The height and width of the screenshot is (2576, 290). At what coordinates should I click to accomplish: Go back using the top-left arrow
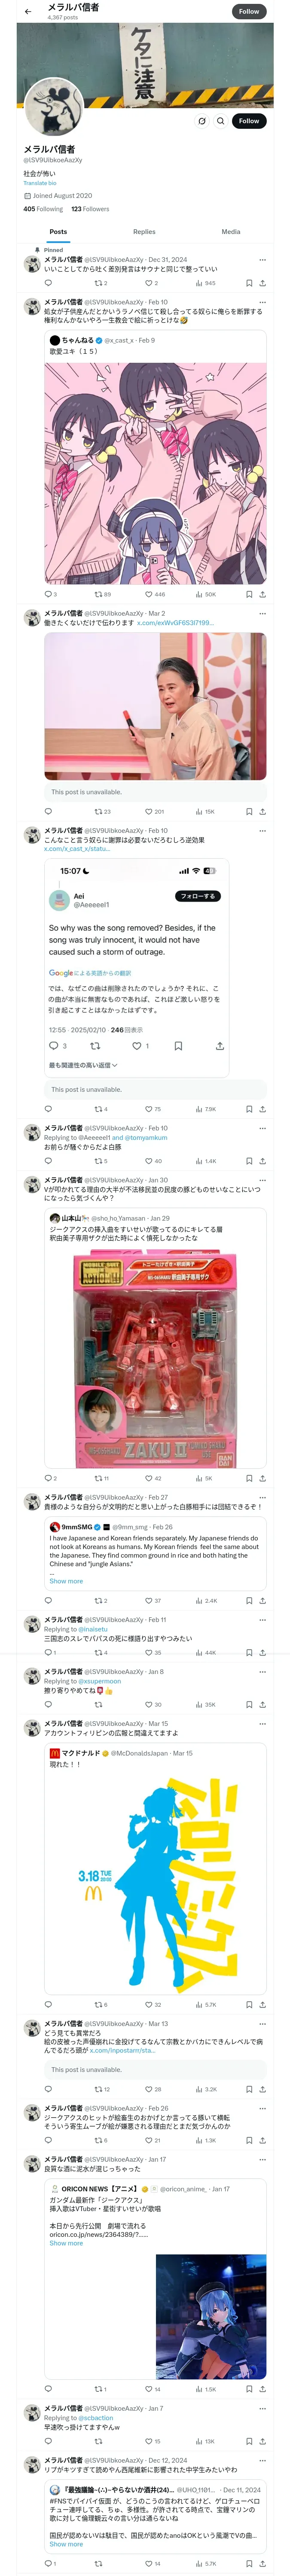coord(27,12)
